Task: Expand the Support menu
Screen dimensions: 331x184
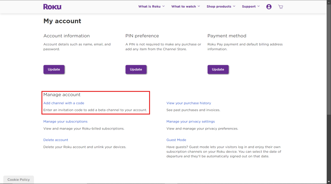Action: tap(251, 6)
